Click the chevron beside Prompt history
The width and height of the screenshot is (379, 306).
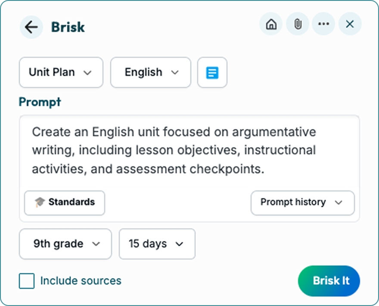[339, 203]
